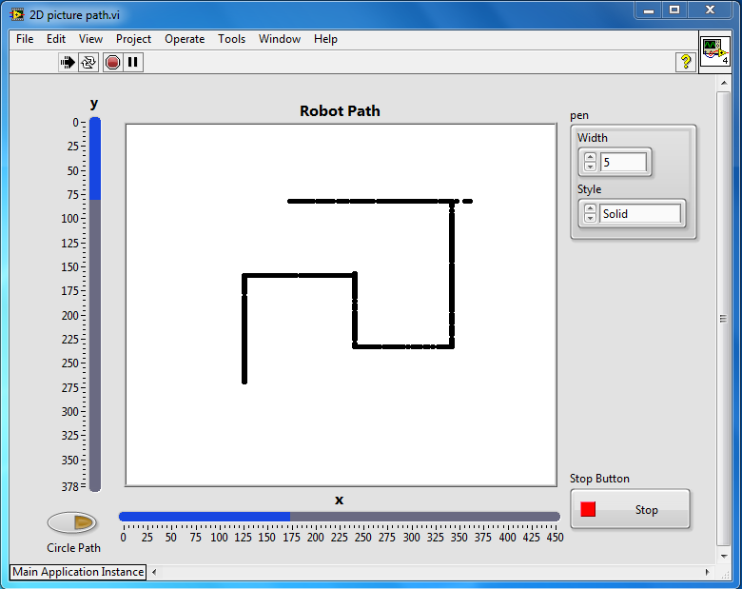Open the File menu
This screenshot has width=742, height=589.
(25, 39)
